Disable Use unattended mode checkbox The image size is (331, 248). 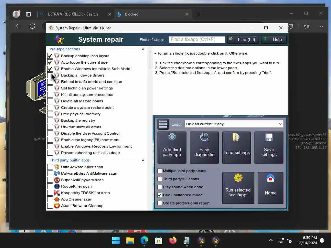click(160, 195)
